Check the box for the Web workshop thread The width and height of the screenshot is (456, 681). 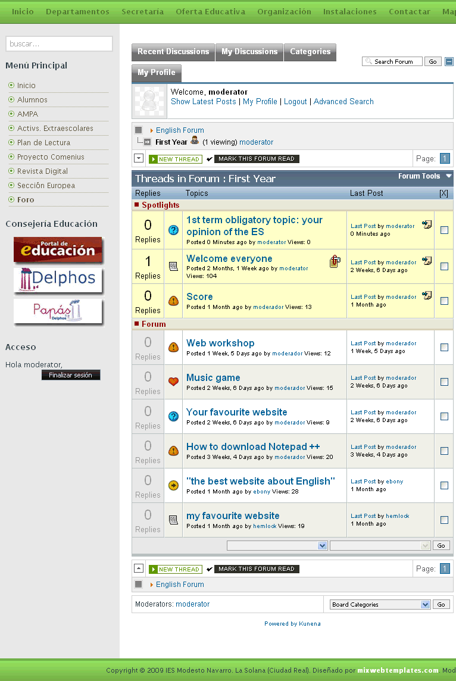[x=444, y=347]
